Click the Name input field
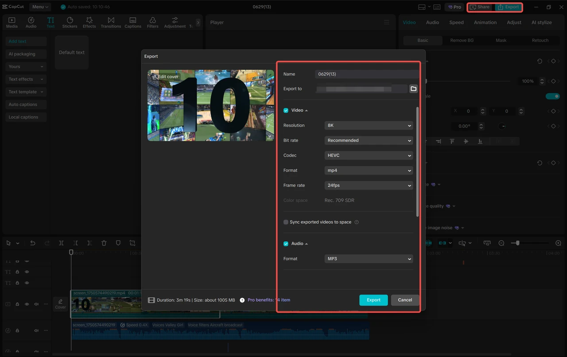The width and height of the screenshot is (567, 357). pos(366,74)
